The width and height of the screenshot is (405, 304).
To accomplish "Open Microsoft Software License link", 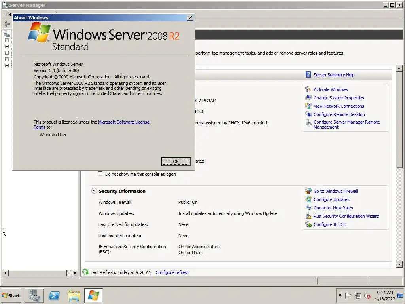I will click(x=124, y=122).
